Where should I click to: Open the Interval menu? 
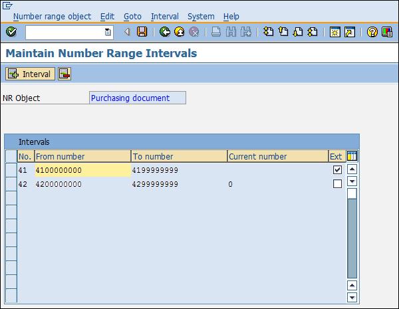(165, 17)
